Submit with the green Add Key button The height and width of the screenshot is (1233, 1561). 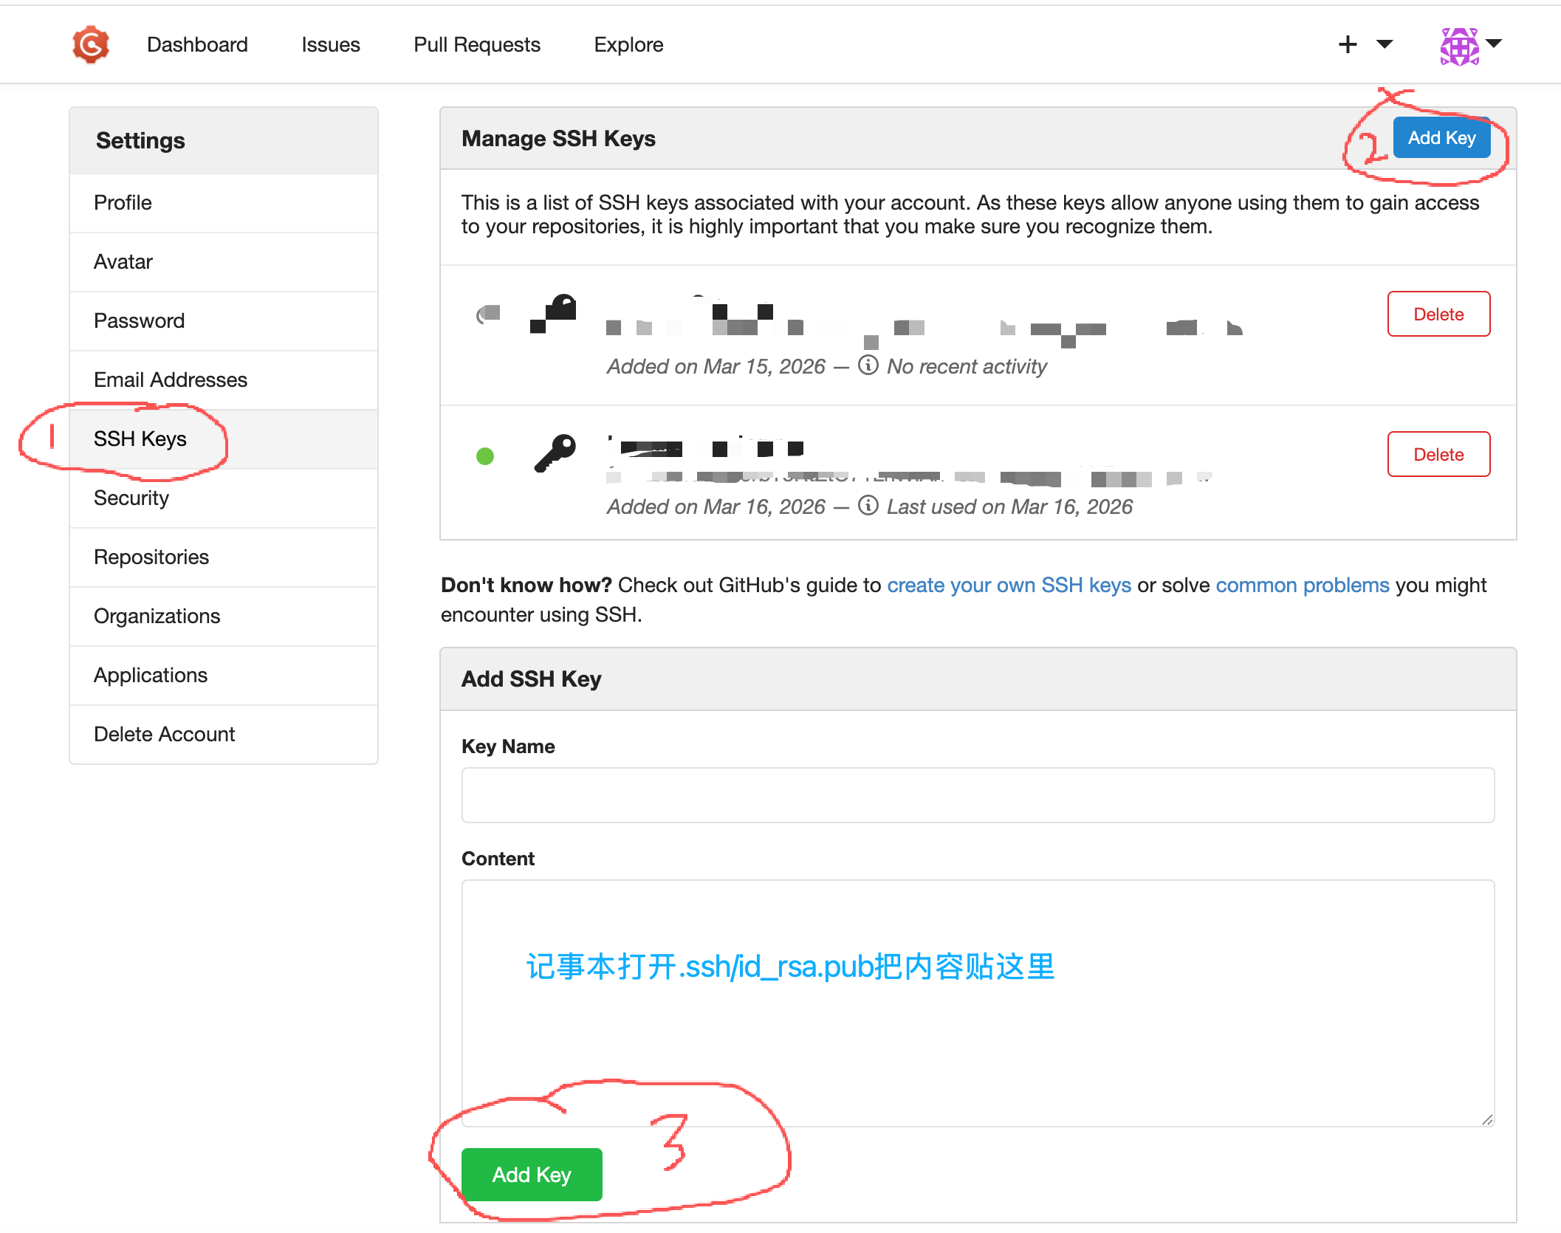[532, 1174]
